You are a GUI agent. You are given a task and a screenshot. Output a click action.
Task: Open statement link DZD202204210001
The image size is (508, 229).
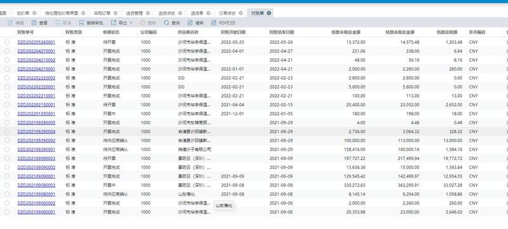point(36,69)
